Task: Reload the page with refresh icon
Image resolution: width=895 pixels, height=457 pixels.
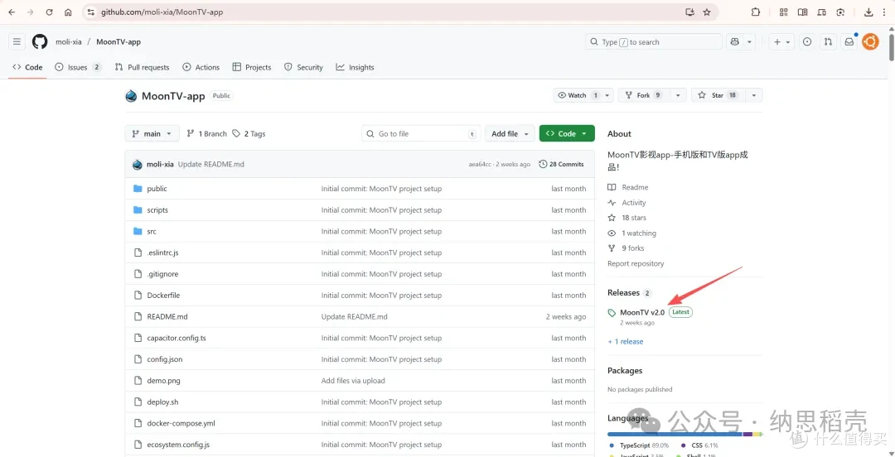Action: tap(49, 12)
